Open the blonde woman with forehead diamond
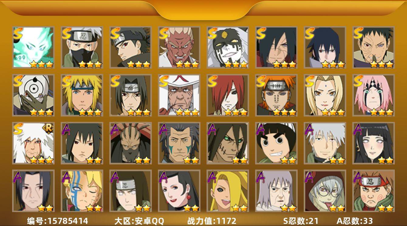The height and width of the screenshot is (226, 407). point(325,95)
